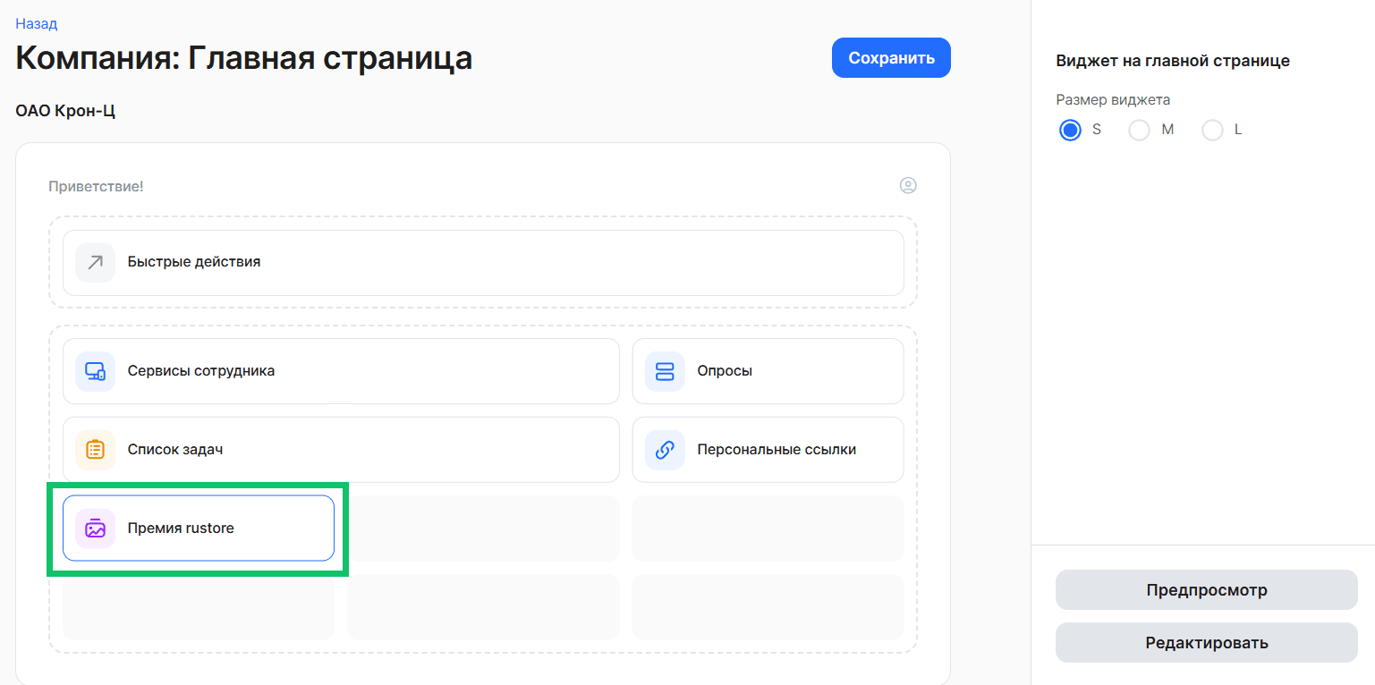Click the monitor icon on Сервисы сотрудника
Image resolution: width=1375 pixels, height=685 pixels.
(x=95, y=371)
